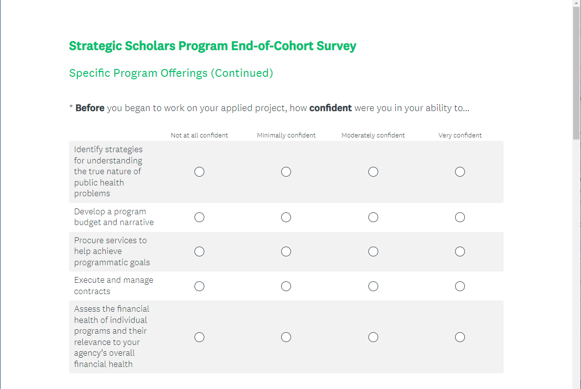This screenshot has height=389, width=581.
Task: Click the vertical page scrollbar thumb
Action: click(576, 73)
